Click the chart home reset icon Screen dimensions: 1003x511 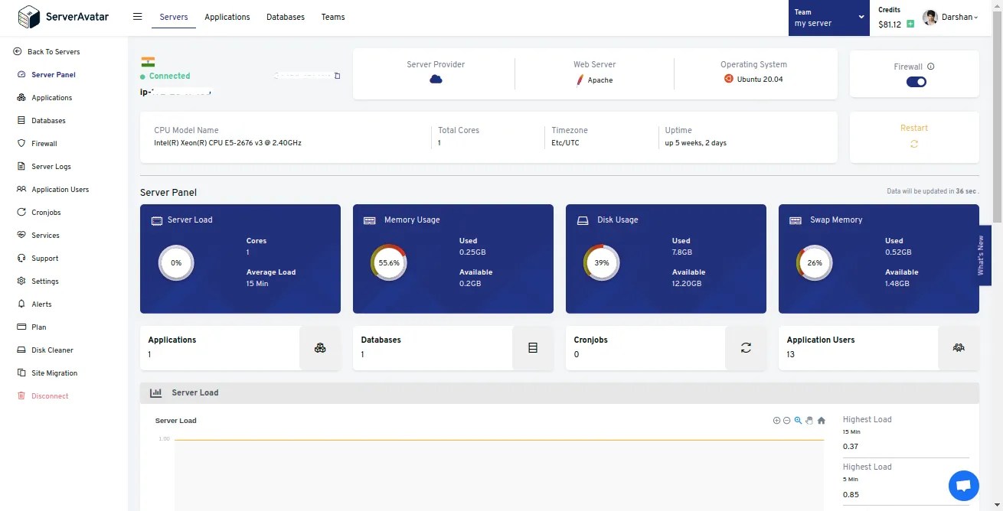(821, 420)
